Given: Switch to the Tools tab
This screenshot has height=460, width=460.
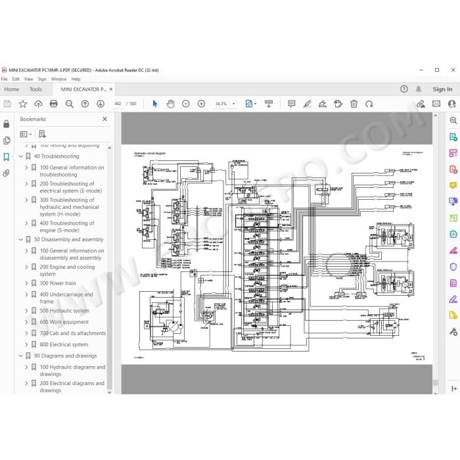Looking at the screenshot, I should click(x=35, y=89).
